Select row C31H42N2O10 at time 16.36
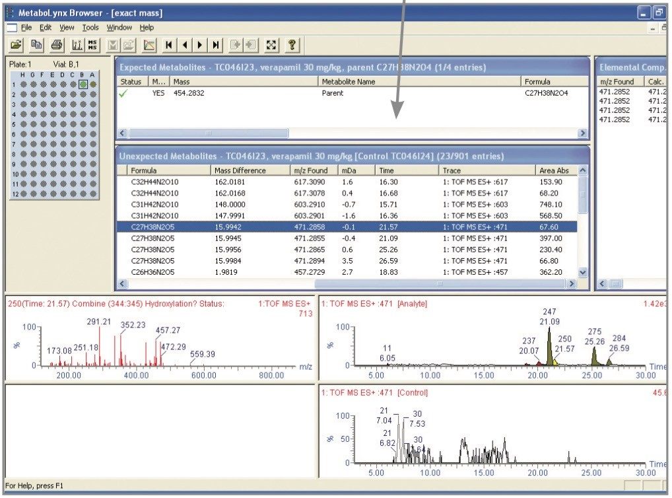The image size is (672, 498). 347,216
